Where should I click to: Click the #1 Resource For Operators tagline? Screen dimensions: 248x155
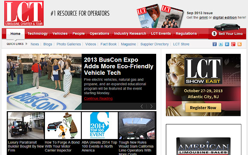click(x=80, y=13)
